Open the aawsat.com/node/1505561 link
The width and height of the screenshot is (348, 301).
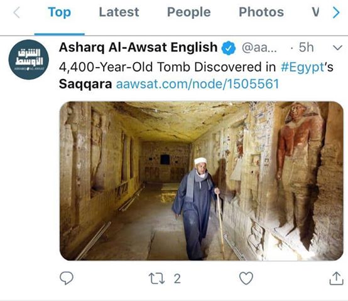197,84
